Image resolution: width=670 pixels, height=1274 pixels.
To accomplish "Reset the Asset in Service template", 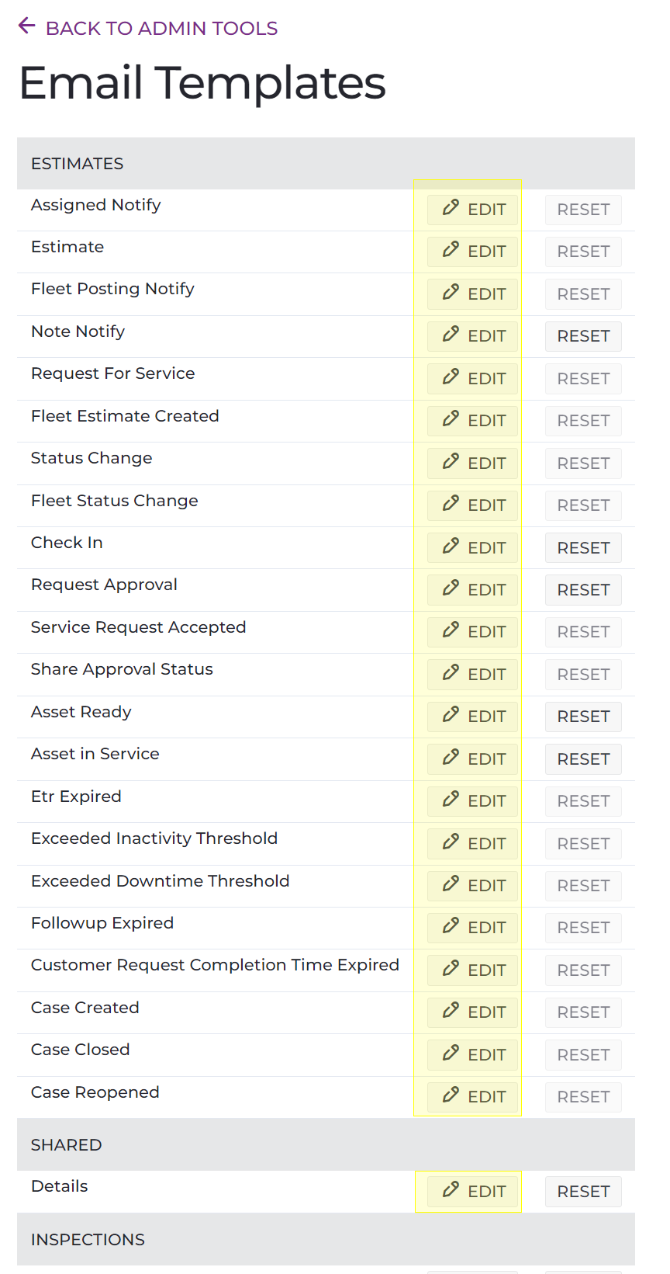I will pyautogui.click(x=582, y=758).
